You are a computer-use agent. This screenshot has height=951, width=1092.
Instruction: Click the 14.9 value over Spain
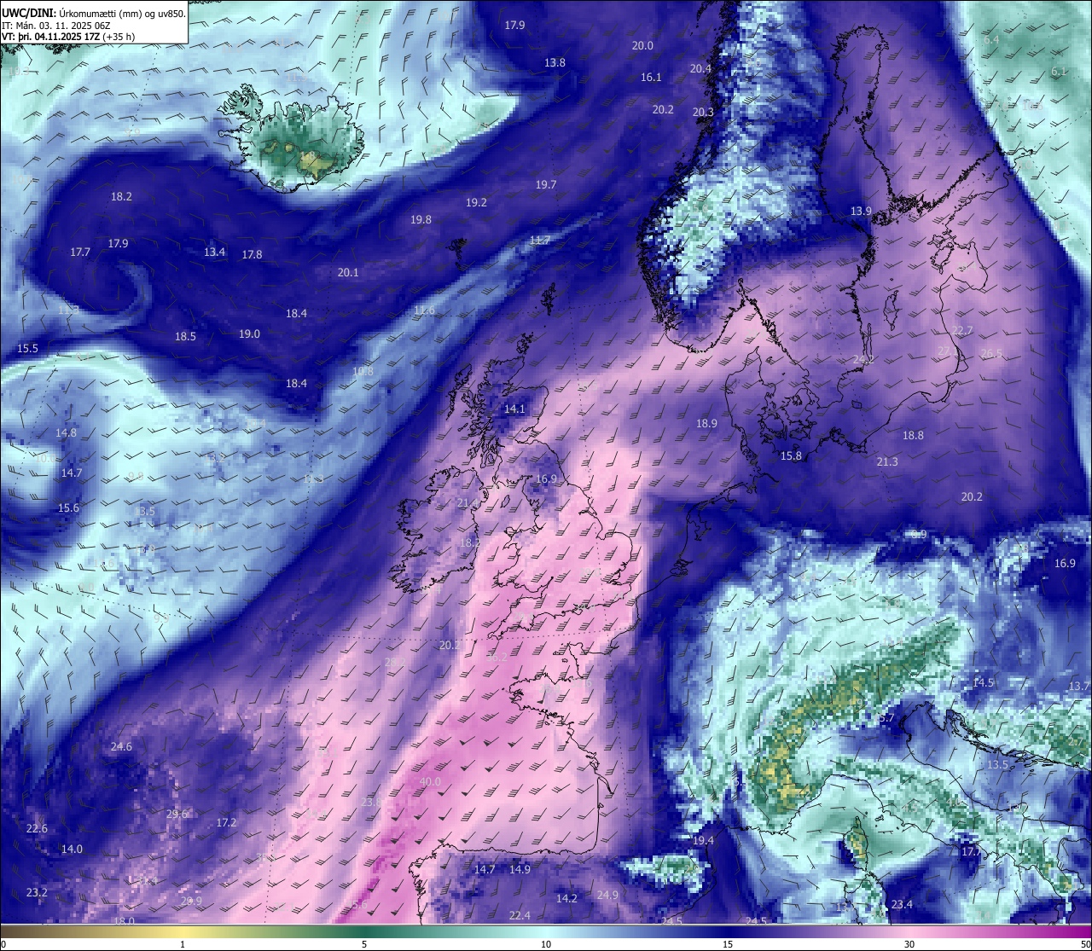(520, 870)
